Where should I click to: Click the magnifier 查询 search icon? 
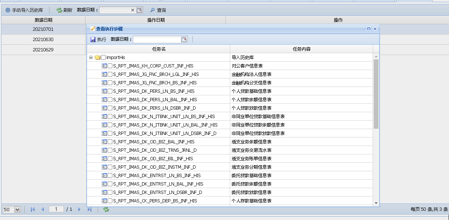[152, 10]
